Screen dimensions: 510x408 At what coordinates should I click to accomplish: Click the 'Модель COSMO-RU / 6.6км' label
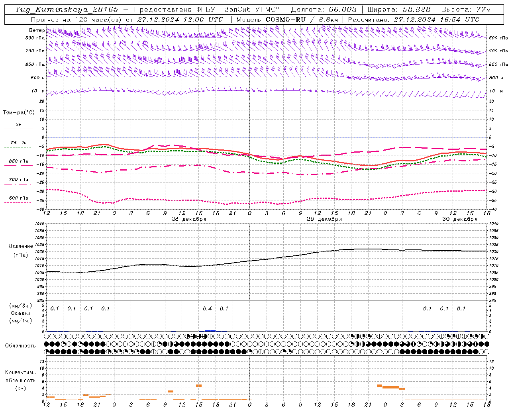(x=287, y=20)
